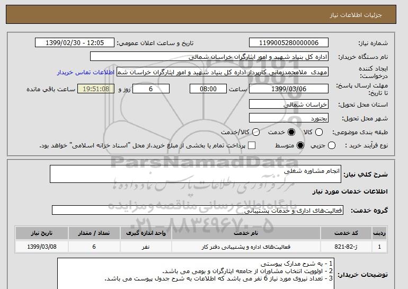Select the کالا radio button
This screenshot has width=408, height=289.
pyautogui.click(x=319, y=132)
